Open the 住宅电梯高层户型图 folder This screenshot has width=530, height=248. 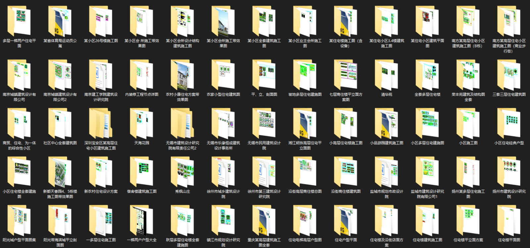(305, 220)
